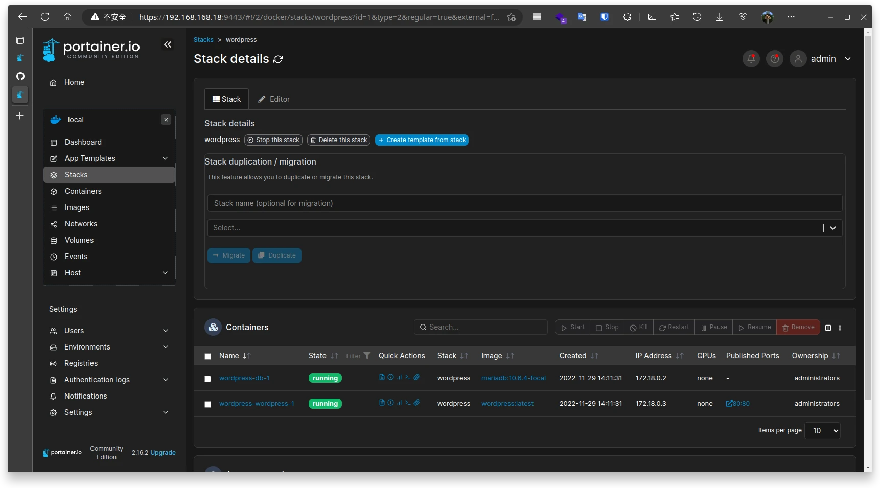
Task: Select the wordpress-wordpress-1 checkbox
Action: point(207,404)
